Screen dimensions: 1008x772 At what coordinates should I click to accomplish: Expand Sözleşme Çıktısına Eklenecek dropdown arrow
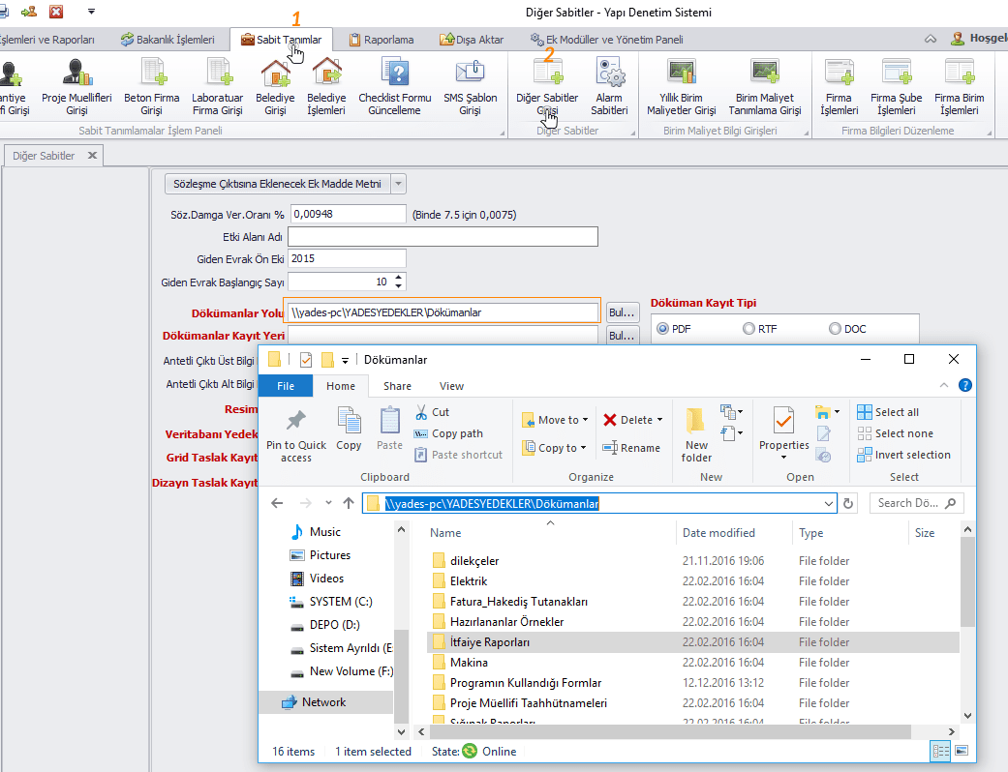point(399,184)
